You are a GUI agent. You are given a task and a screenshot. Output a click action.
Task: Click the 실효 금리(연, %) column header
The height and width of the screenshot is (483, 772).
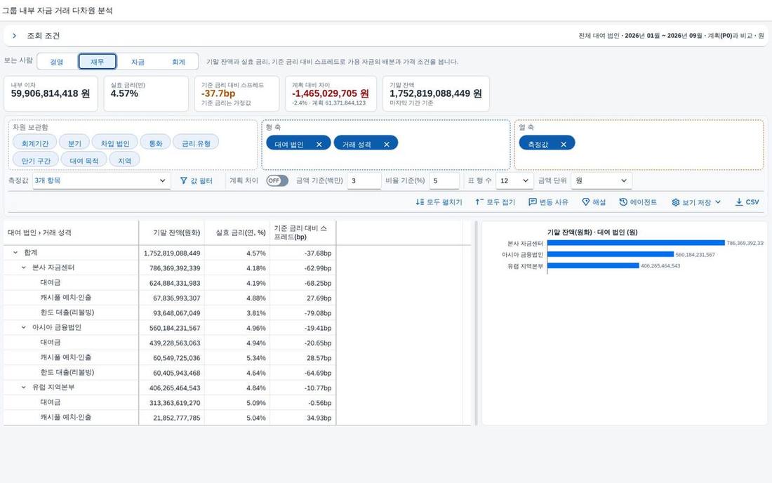coord(237,232)
